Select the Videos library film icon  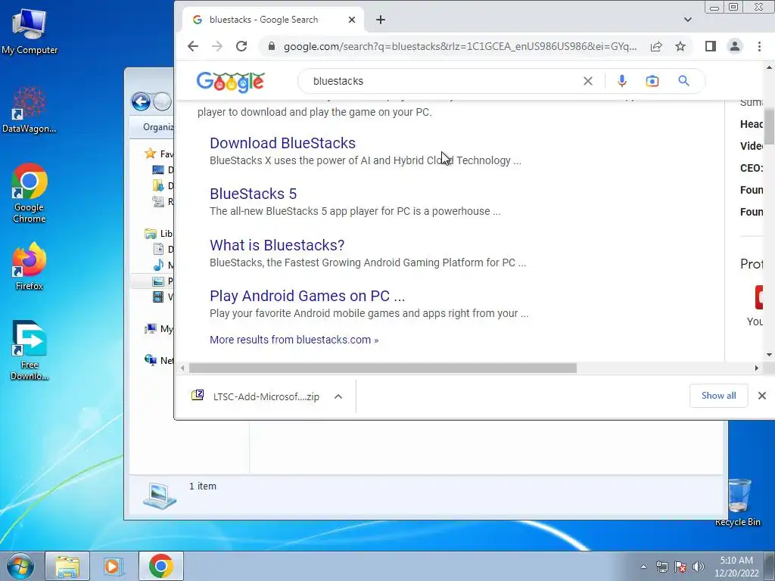pos(158,297)
